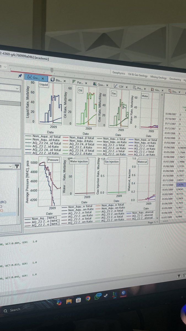
Task: Expand the dropdown in the left panel
Action: click(x=17, y=89)
